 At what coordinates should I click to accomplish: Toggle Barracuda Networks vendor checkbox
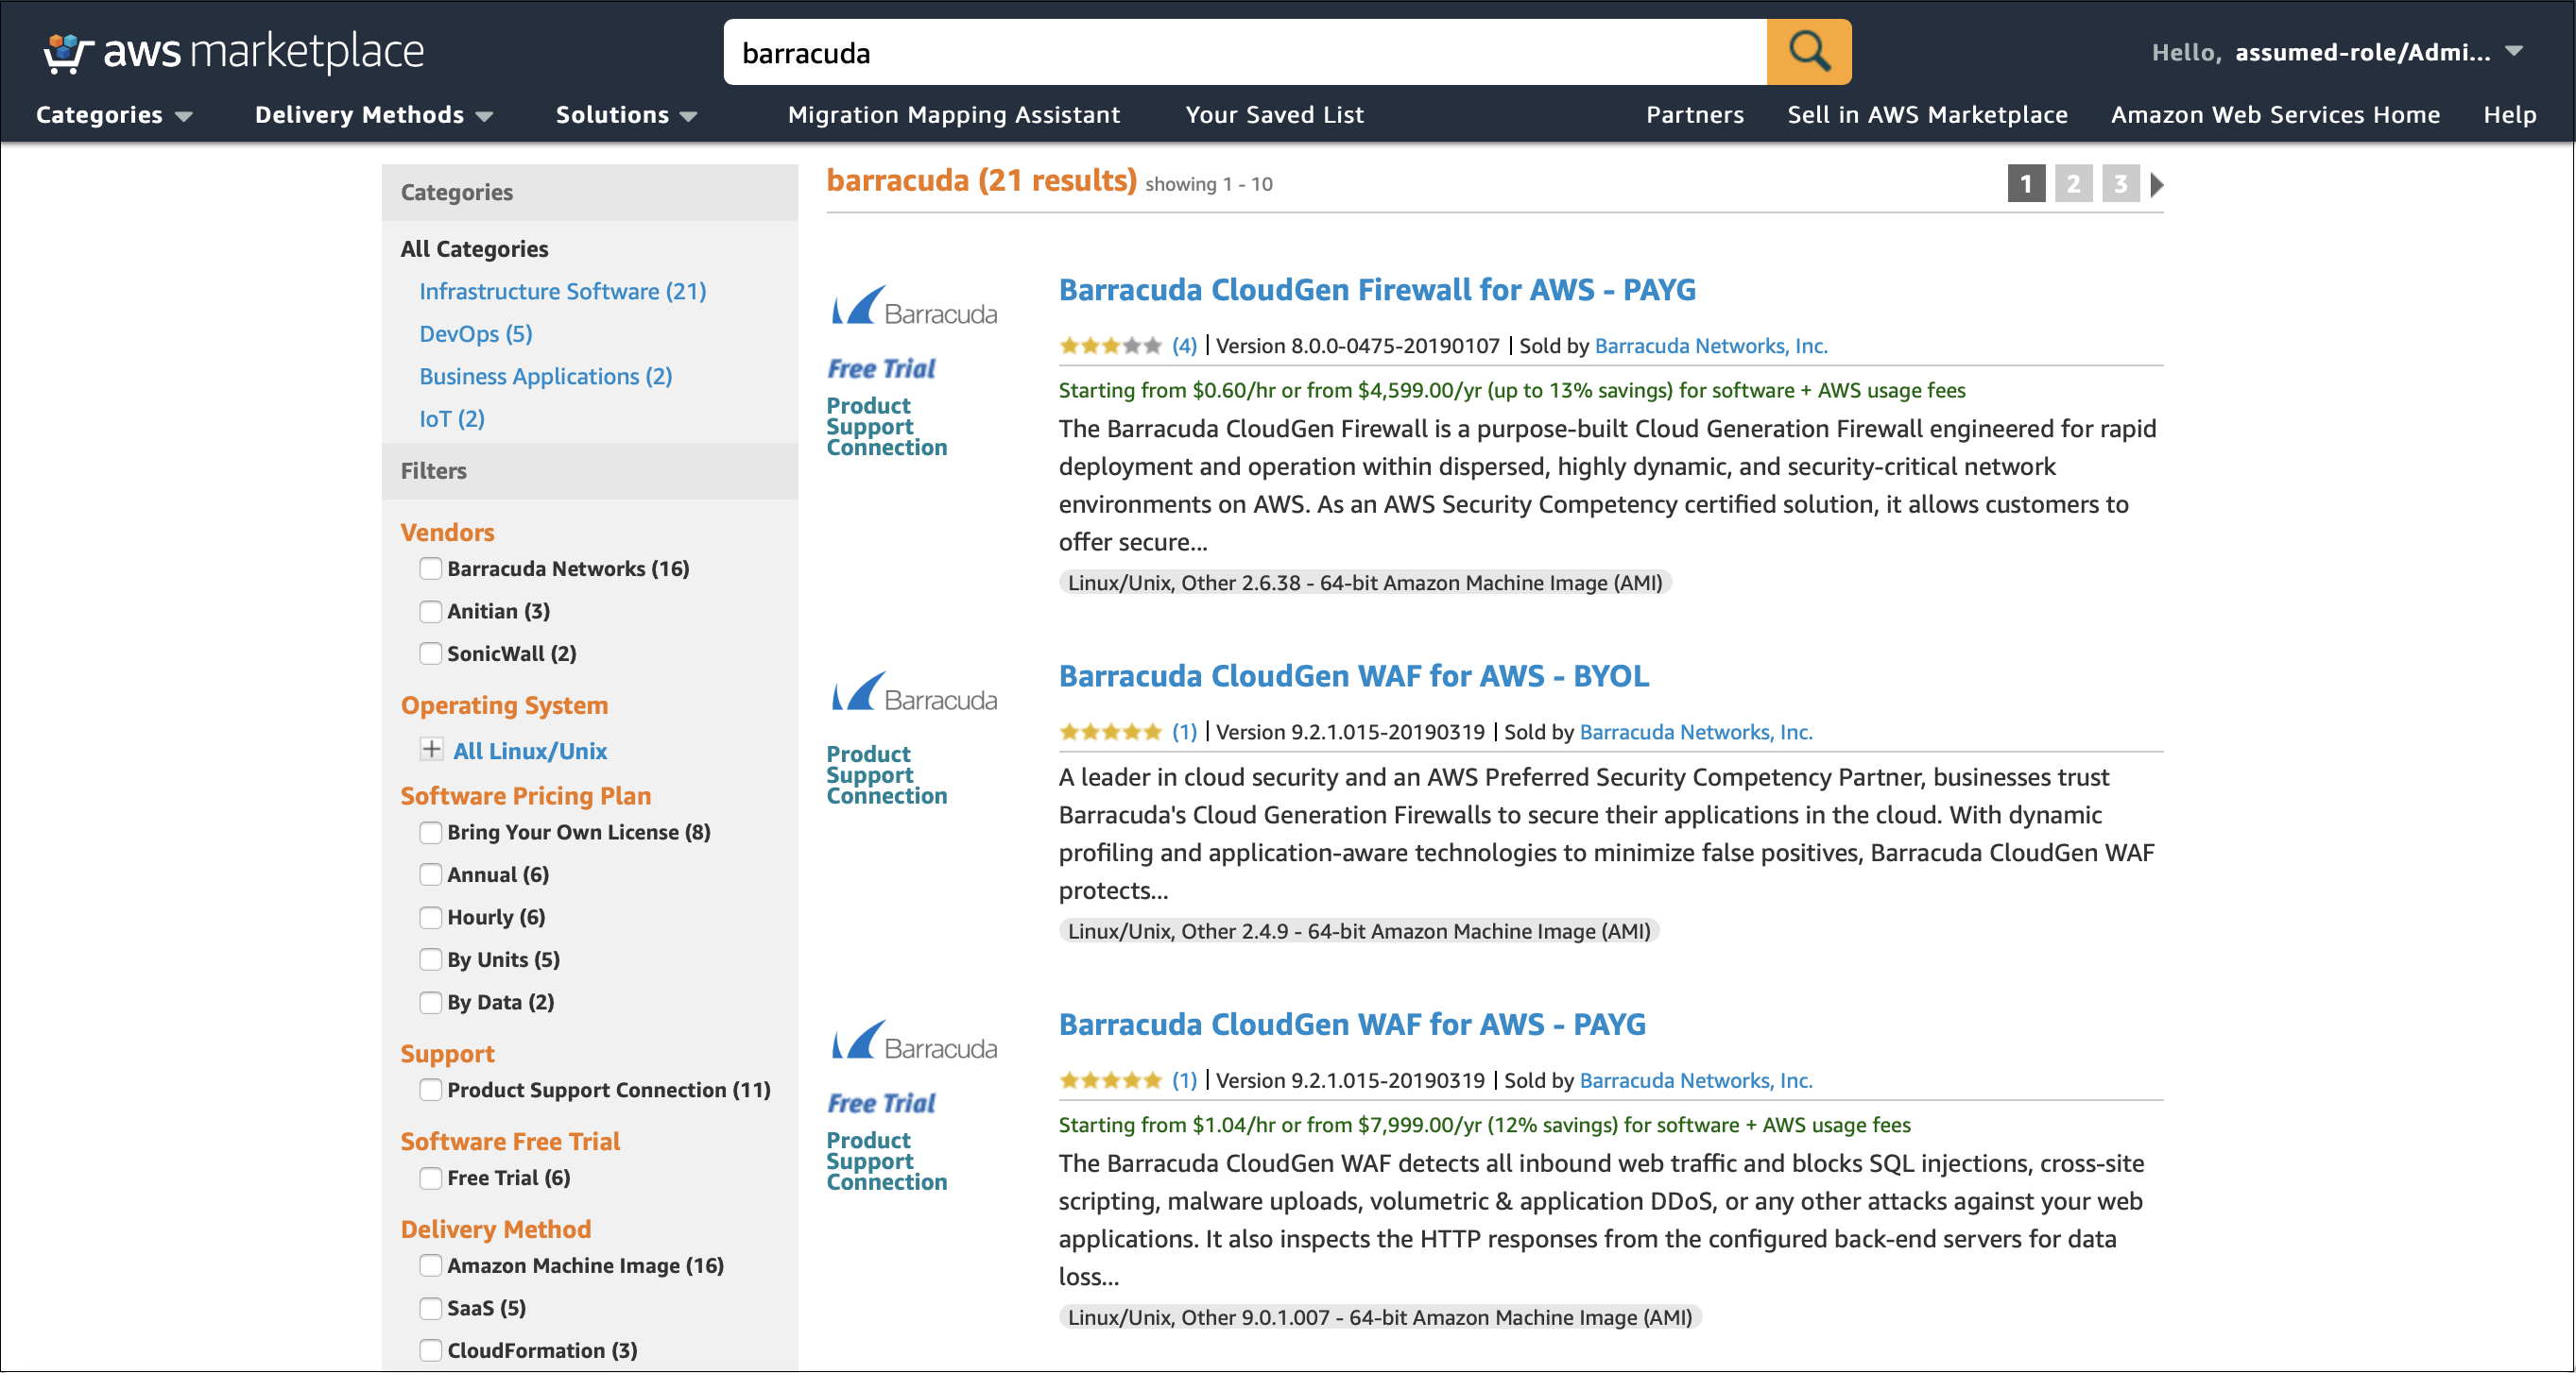pyautogui.click(x=430, y=568)
